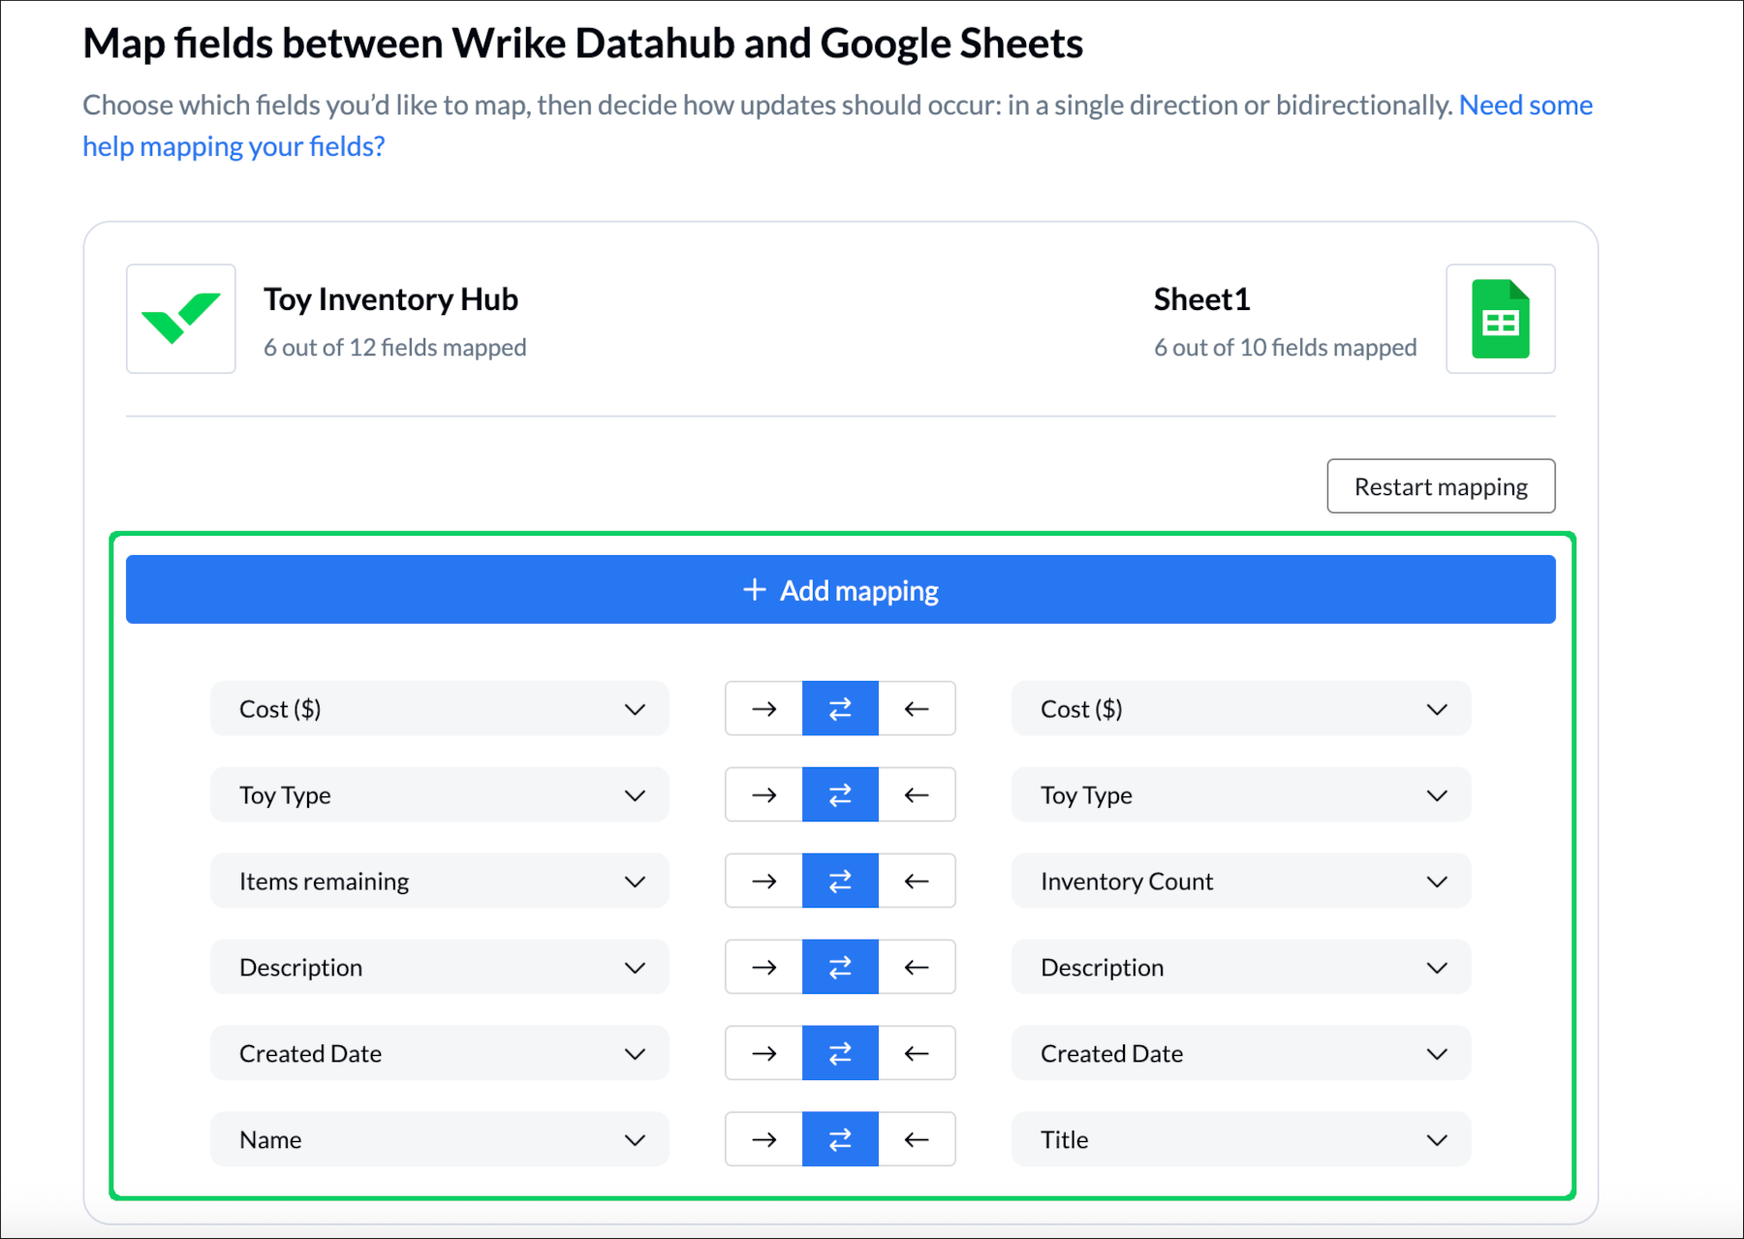Viewport: 1744px width, 1239px height.
Task: Open the Wrike Toy Type dropdown
Action: coord(439,795)
